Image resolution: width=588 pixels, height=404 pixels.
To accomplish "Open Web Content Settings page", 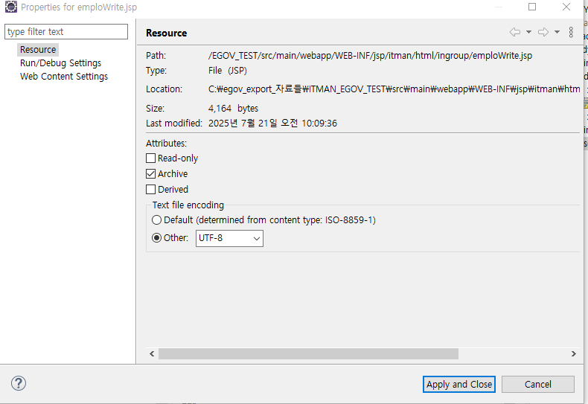I will click(x=64, y=77).
